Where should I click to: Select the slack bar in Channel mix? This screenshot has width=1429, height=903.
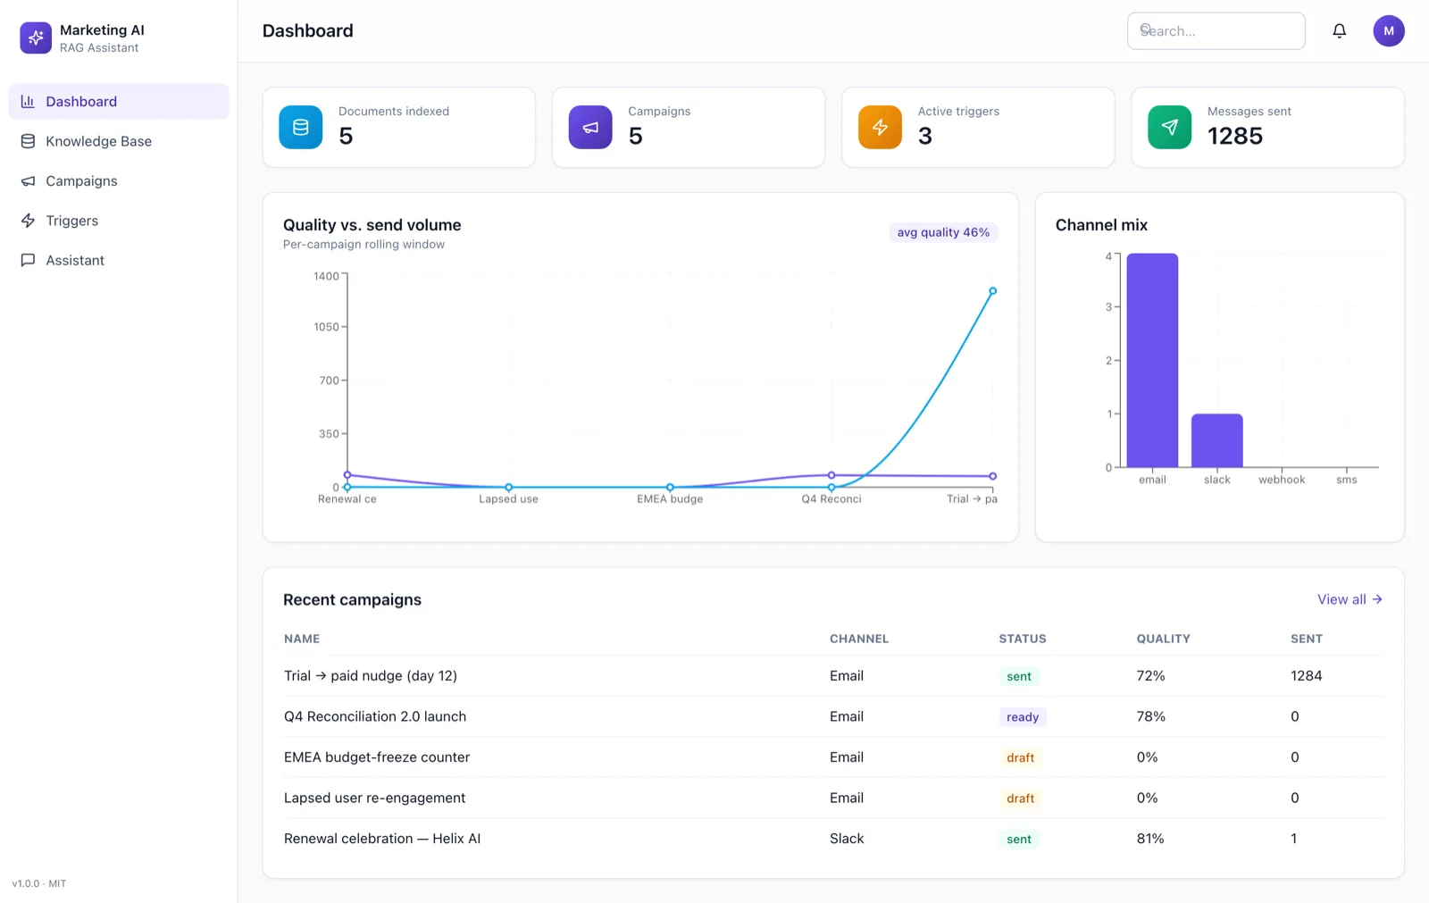tap(1216, 440)
